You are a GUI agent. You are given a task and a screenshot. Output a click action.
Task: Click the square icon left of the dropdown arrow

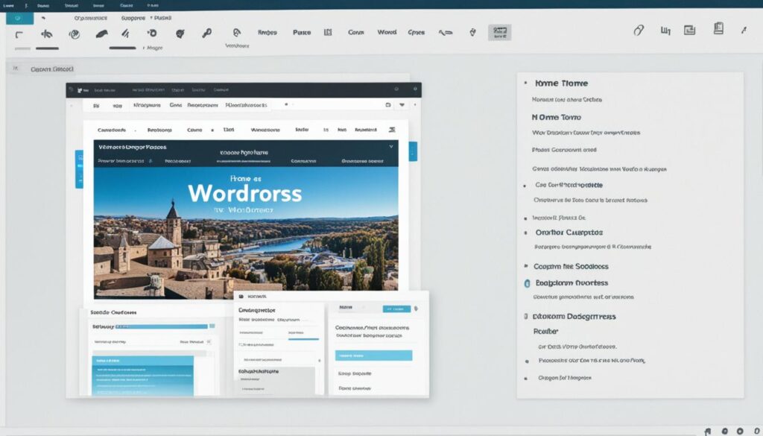pos(387,104)
